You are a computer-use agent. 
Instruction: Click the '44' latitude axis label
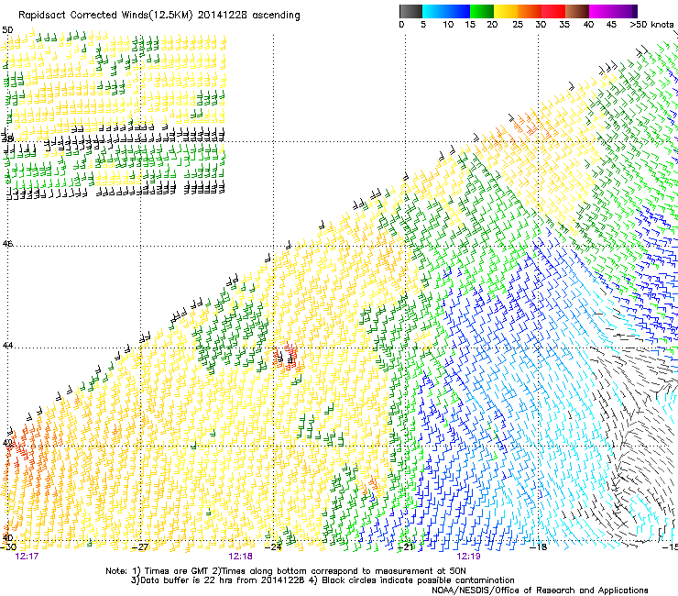[7, 346]
